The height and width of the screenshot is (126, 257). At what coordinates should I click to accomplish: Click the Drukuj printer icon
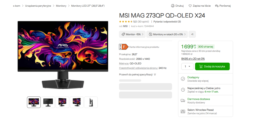173,6
